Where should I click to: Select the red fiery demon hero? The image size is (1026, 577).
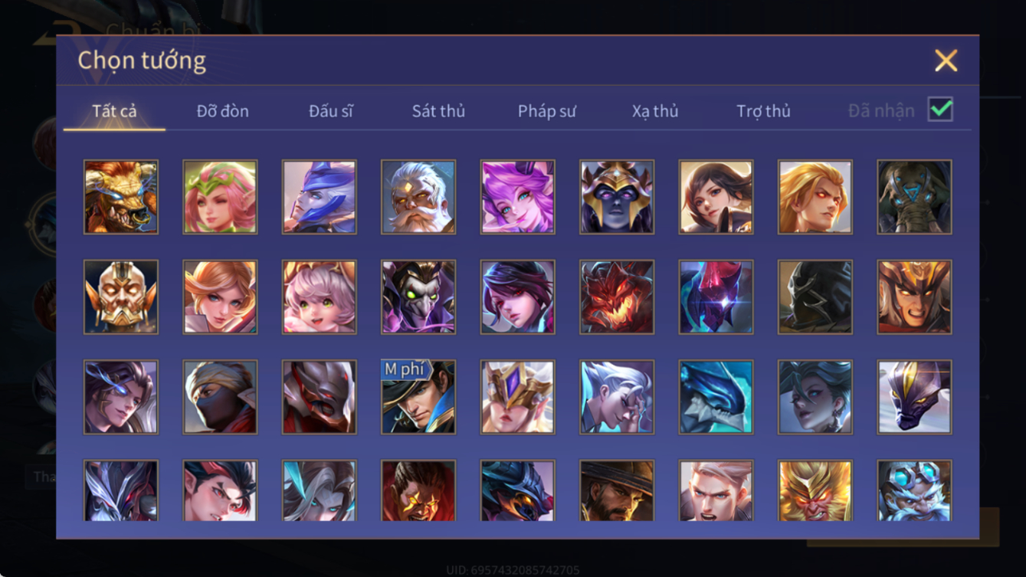pyautogui.click(x=617, y=297)
